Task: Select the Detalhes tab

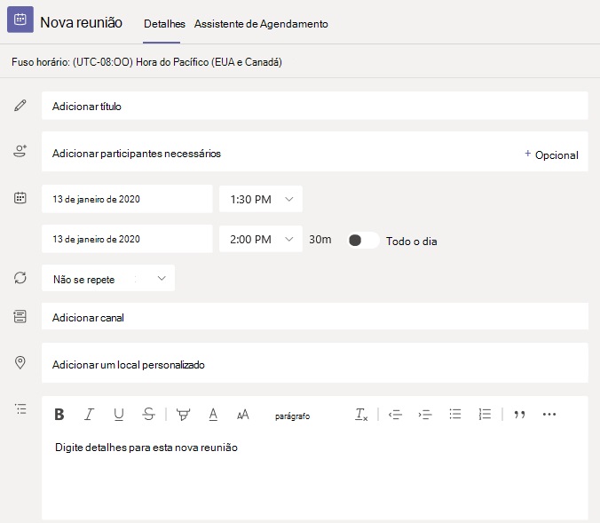Action: (x=164, y=24)
